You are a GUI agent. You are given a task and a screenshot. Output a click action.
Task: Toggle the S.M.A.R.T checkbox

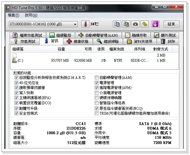[x=16, y=78]
